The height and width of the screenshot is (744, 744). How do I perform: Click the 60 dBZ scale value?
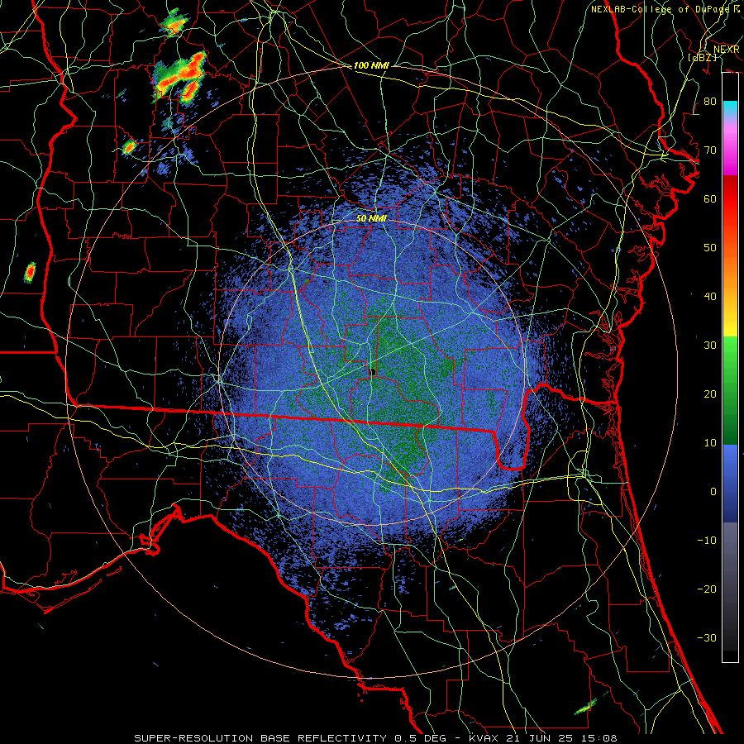710,198
